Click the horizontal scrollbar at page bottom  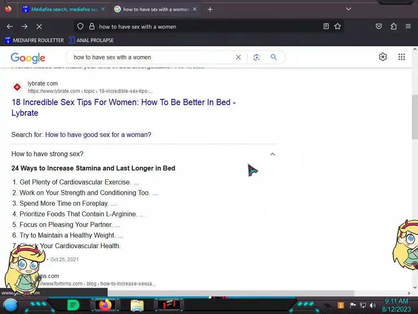click(x=230, y=293)
